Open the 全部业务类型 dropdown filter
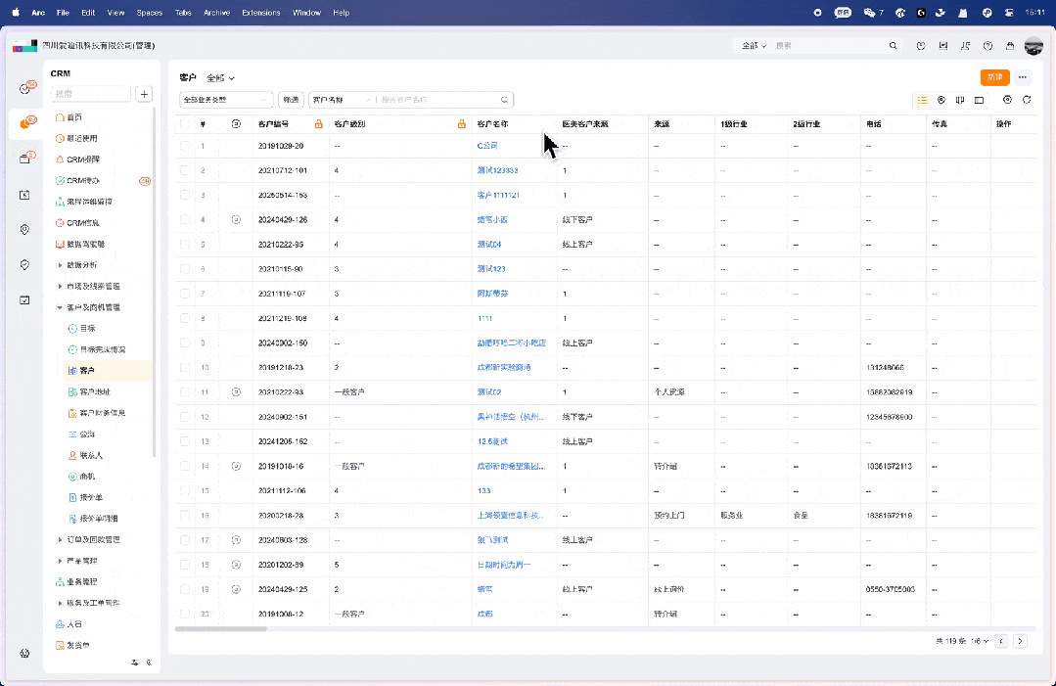1056x686 pixels. [x=226, y=100]
